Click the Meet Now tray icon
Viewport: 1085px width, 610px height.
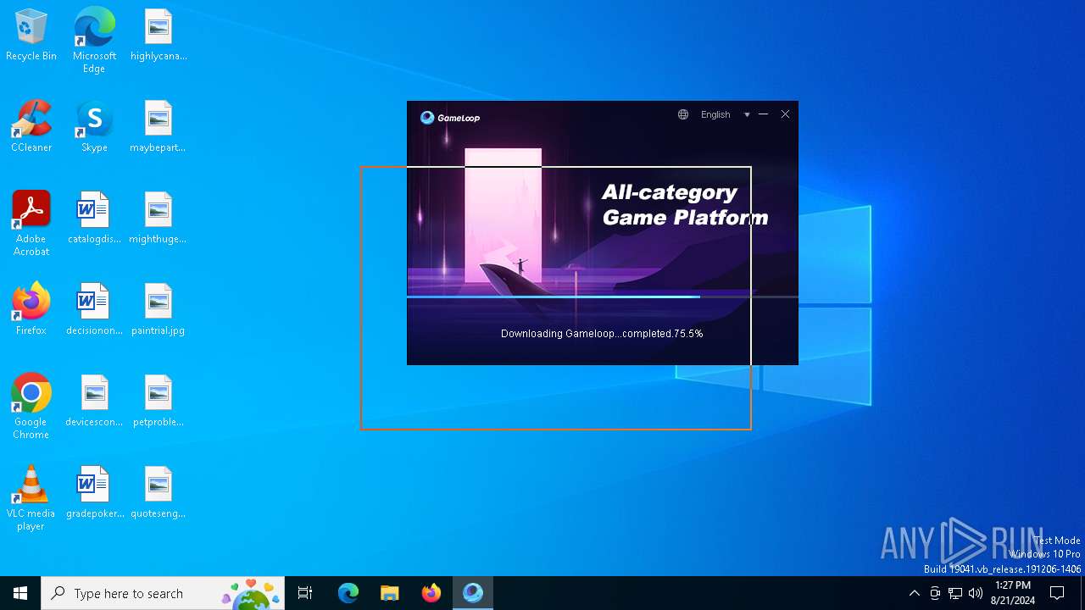pyautogui.click(x=935, y=593)
